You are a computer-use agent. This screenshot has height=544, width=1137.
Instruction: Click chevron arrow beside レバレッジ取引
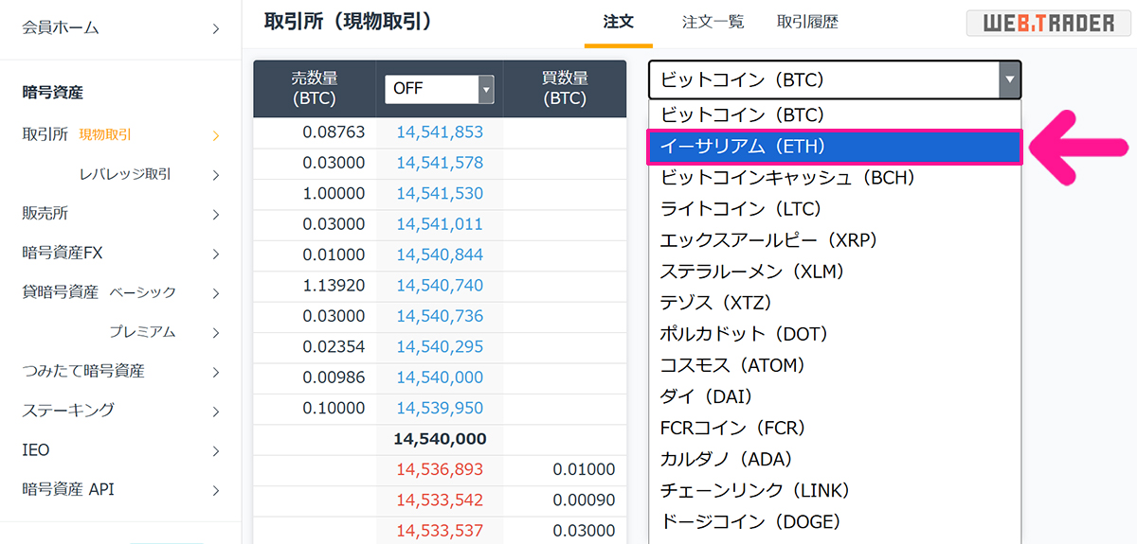[x=216, y=175]
